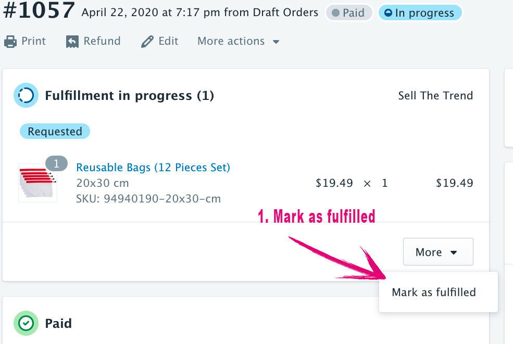Click the Fulfillment in progress circle icon
Screen dimensions: 513x344
(26, 95)
